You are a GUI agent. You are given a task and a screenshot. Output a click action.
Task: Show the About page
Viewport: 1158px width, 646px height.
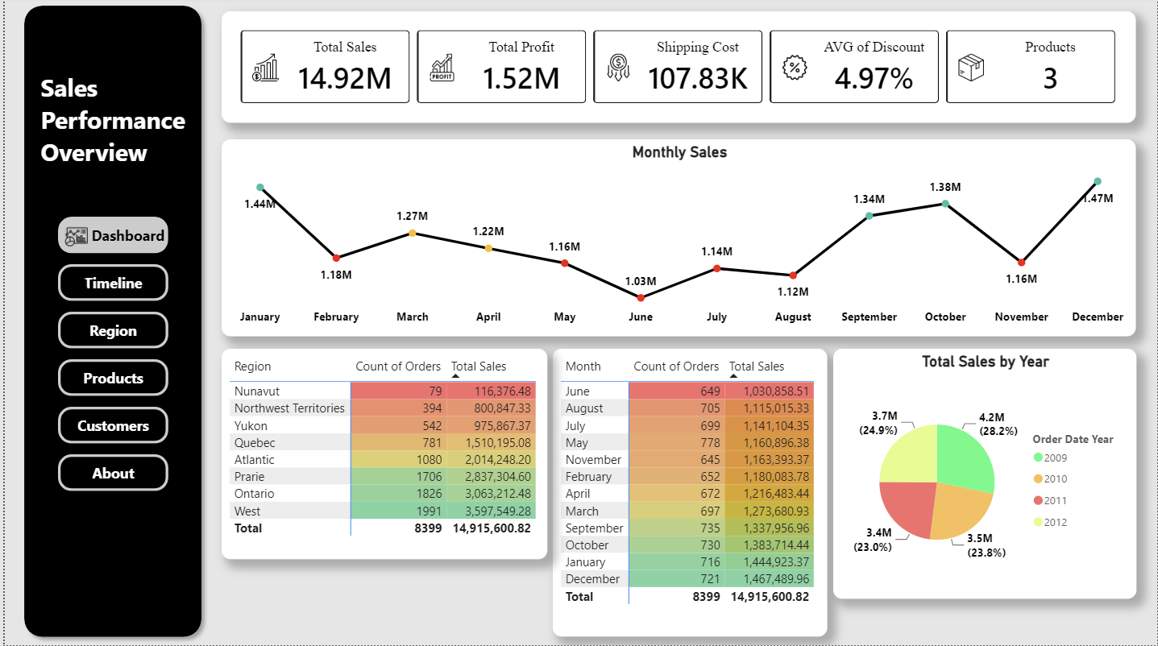[x=113, y=473]
